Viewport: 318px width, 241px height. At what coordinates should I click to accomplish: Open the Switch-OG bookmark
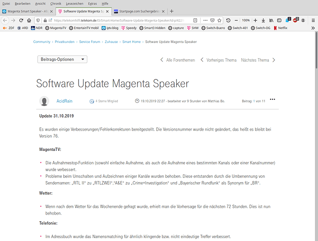(261, 28)
